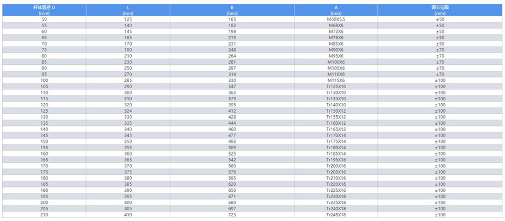
Task: Click the B value 542 cell
Action: click(232, 160)
